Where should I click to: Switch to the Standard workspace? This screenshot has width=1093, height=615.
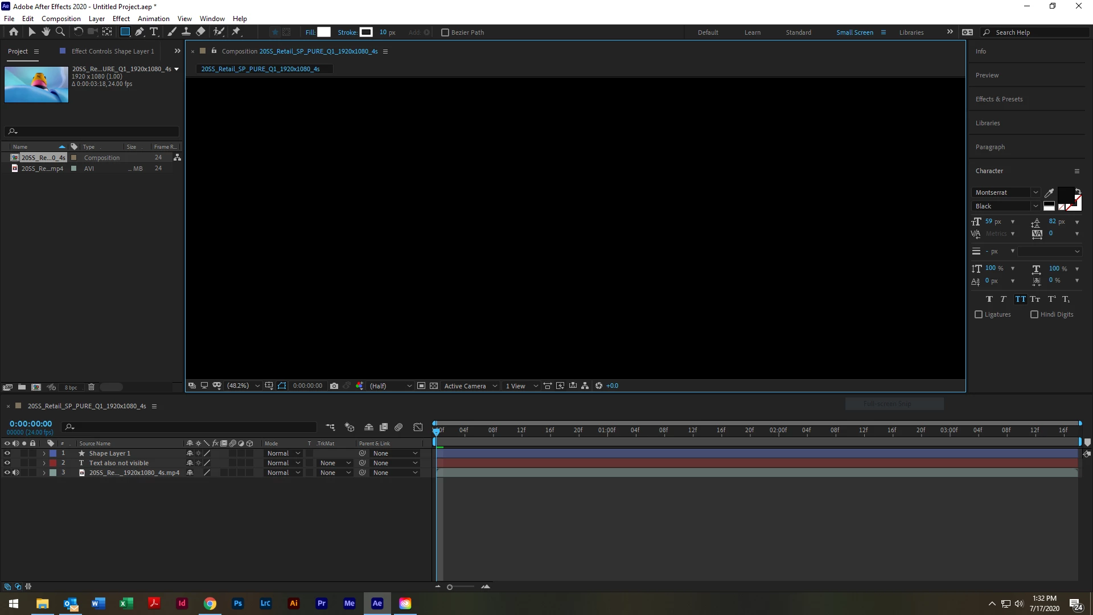798,32
